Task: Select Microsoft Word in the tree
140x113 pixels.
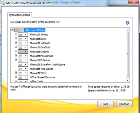Action: click(x=38, y=73)
